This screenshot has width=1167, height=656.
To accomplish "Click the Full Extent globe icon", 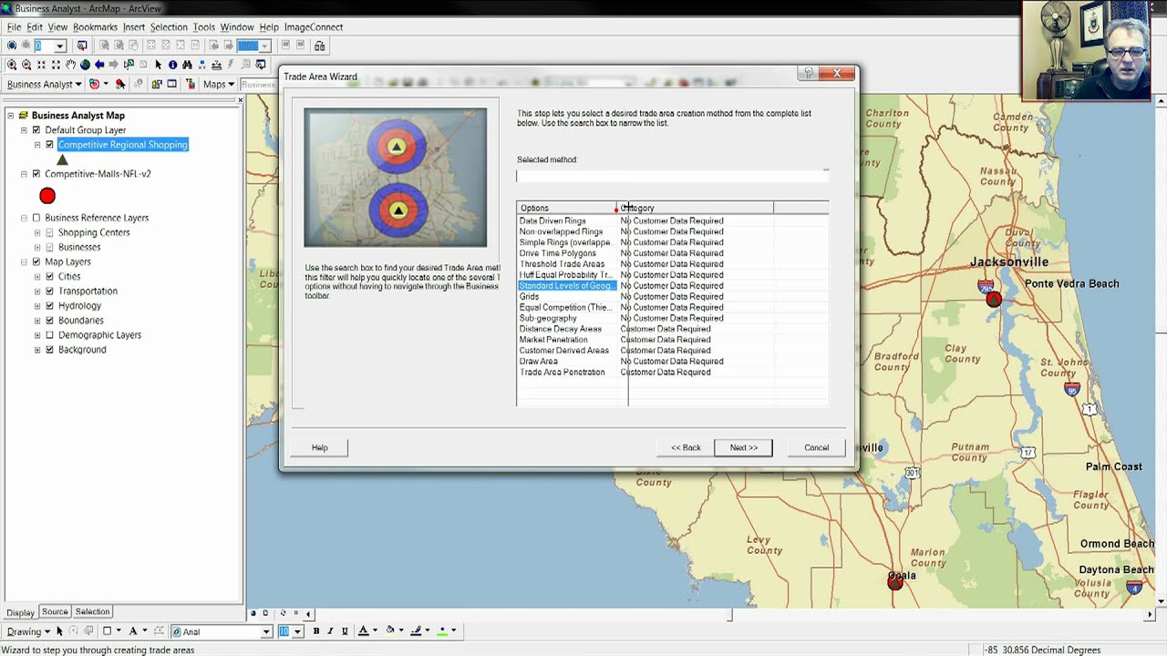I will coord(85,65).
